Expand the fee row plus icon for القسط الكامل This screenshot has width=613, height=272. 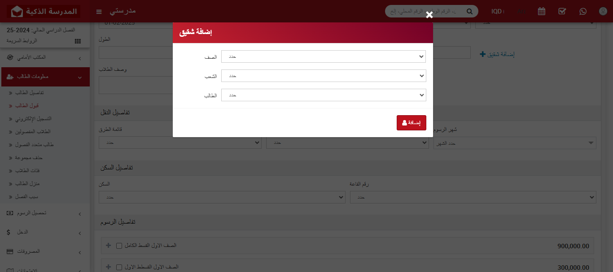point(108,245)
